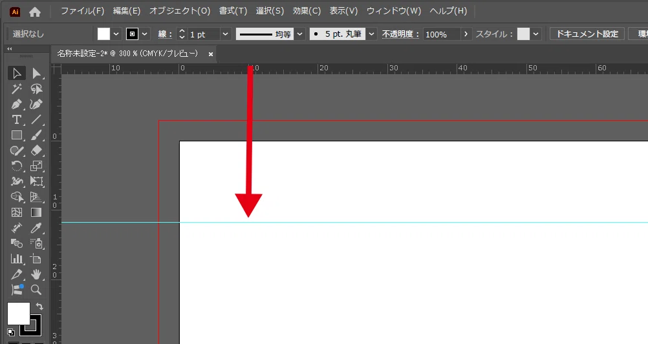Swap fill and stroke colors arrow

pyautogui.click(x=39, y=307)
